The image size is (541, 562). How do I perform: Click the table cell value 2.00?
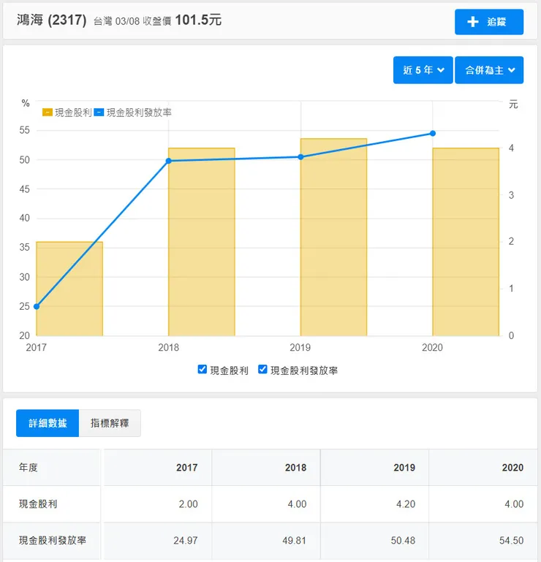(188, 504)
